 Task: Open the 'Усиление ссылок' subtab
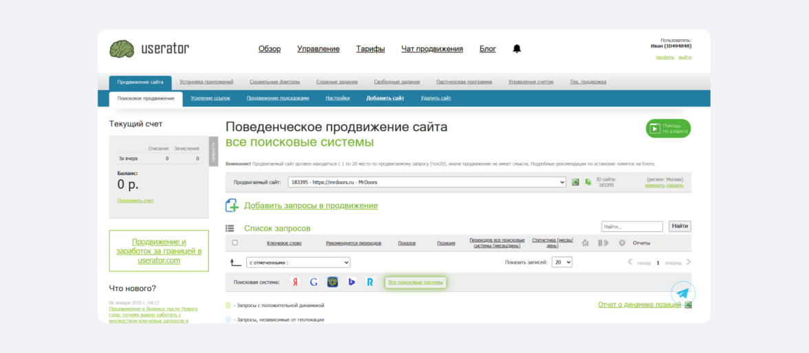[211, 98]
